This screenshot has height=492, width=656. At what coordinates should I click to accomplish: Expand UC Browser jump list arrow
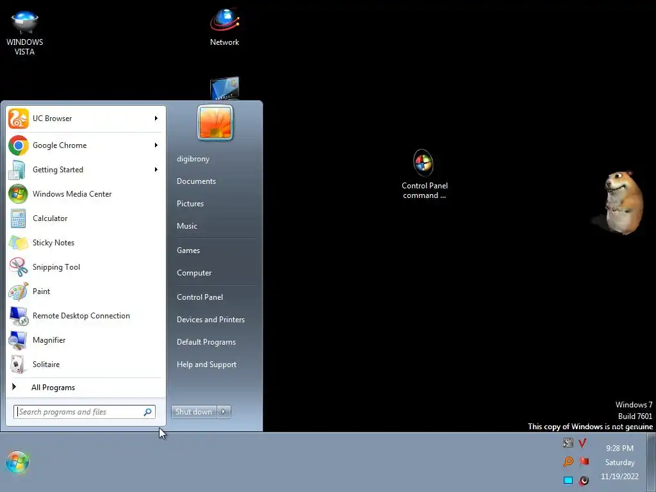pyautogui.click(x=156, y=119)
